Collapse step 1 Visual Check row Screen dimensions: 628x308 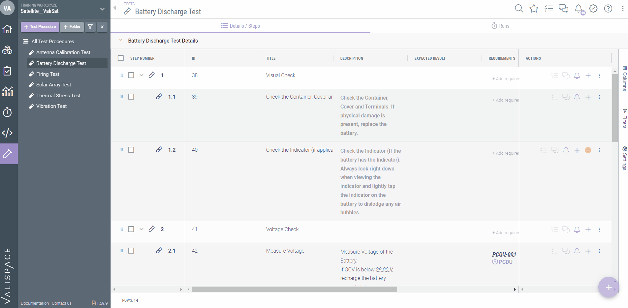pos(141,75)
